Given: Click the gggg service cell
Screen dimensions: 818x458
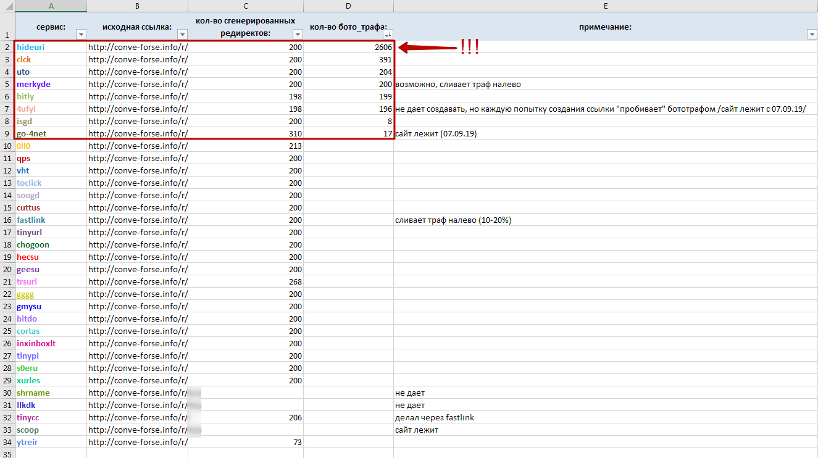Looking at the screenshot, I should tap(51, 294).
